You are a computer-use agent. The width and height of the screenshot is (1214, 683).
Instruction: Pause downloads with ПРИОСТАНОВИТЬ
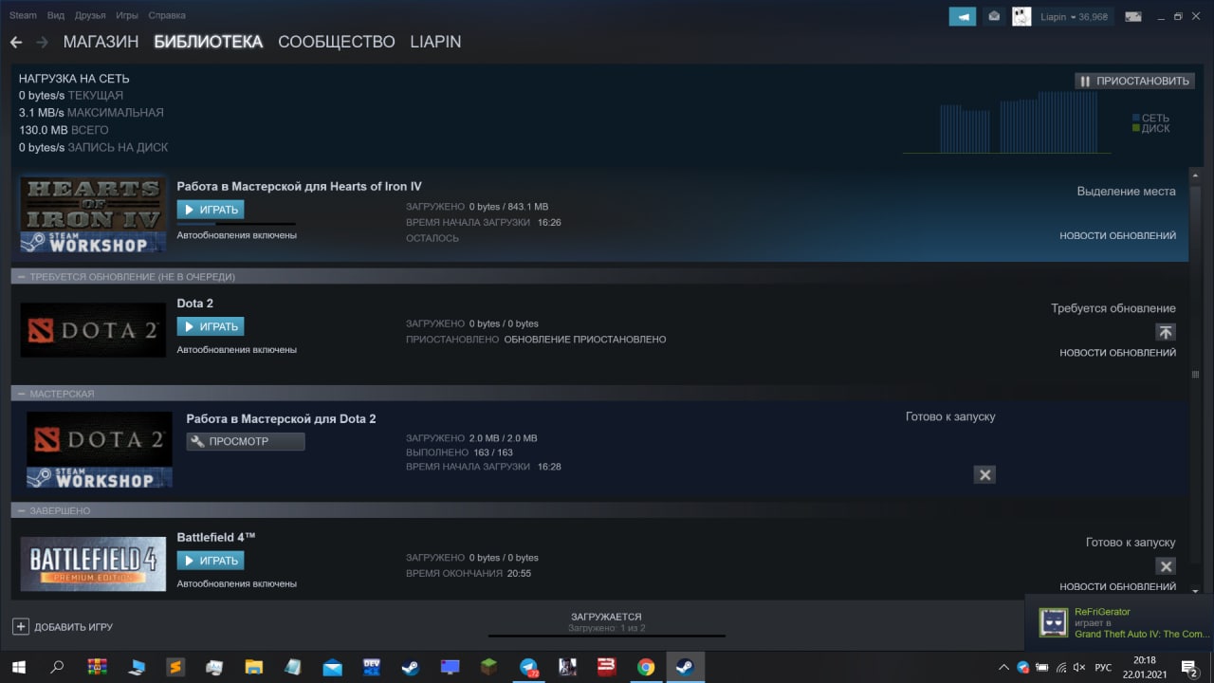click(x=1134, y=82)
